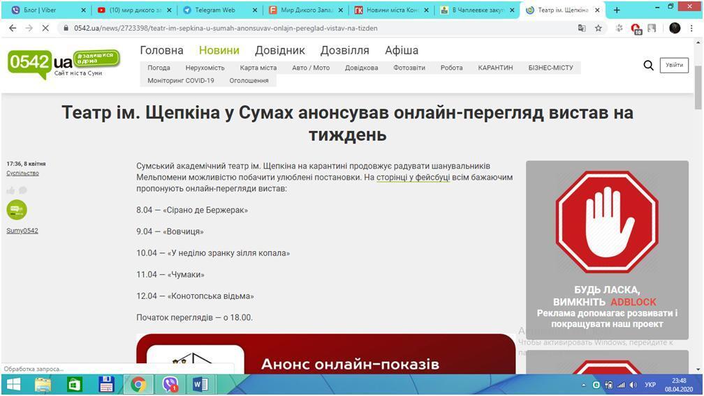Click the Анонс онлайн-показів banner image
Image resolution: width=704 pixels, height=396 pixels.
pos(326,354)
